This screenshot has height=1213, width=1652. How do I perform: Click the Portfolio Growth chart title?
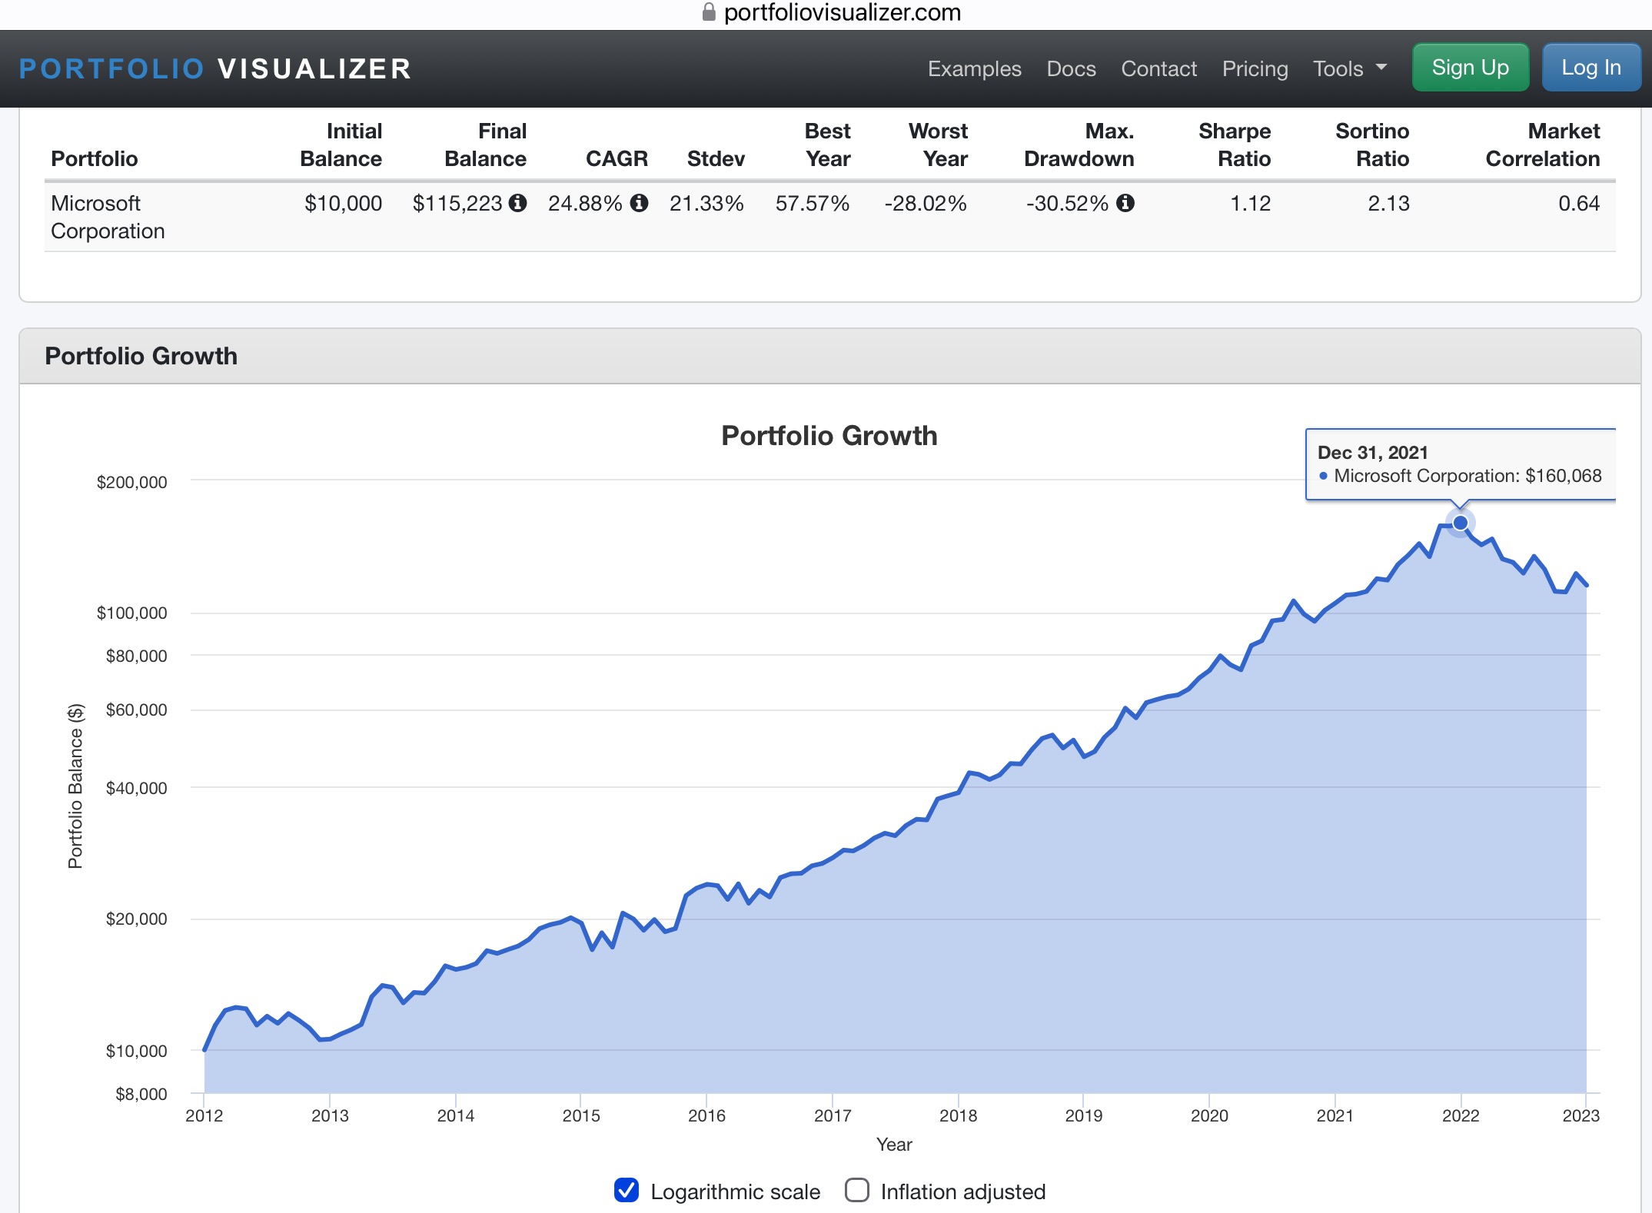[829, 436]
